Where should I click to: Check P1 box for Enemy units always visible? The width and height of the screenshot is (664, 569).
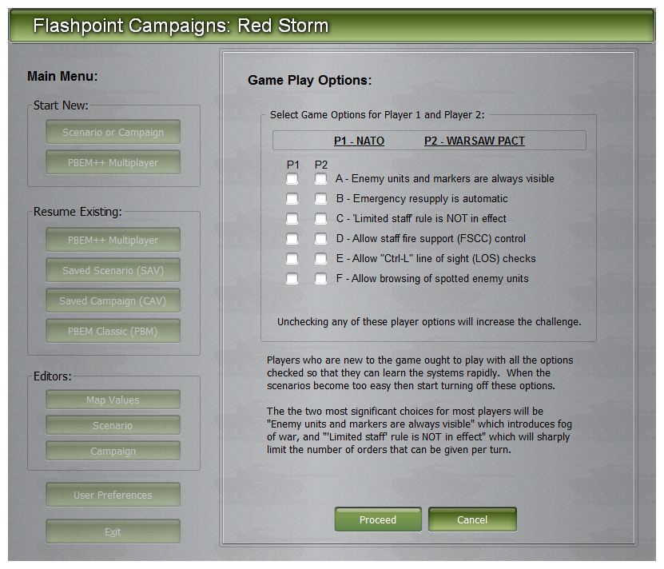292,179
